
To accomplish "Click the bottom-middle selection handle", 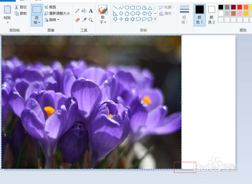I will pos(92,169).
